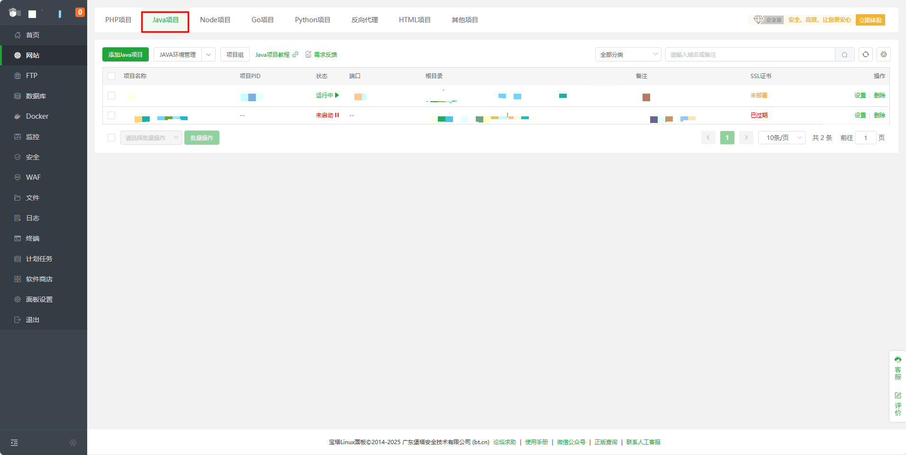The height and width of the screenshot is (455, 906).
Task: Check the running project's row checkbox
Action: coord(111,96)
